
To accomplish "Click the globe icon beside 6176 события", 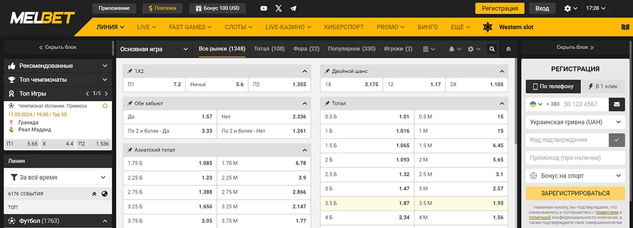I will point(105,194).
